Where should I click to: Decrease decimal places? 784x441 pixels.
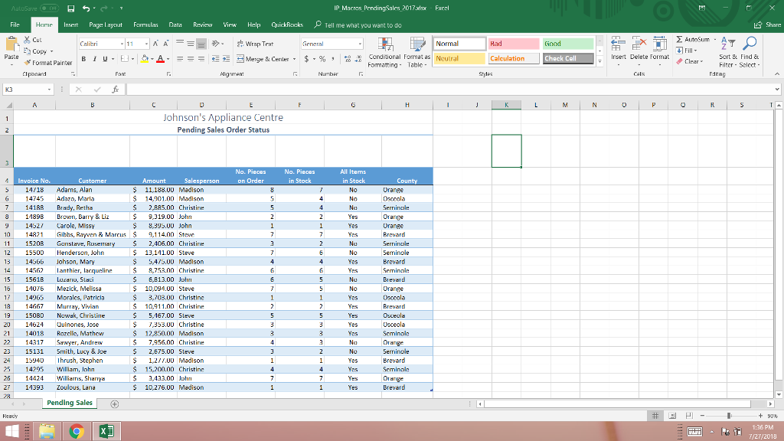coord(358,59)
